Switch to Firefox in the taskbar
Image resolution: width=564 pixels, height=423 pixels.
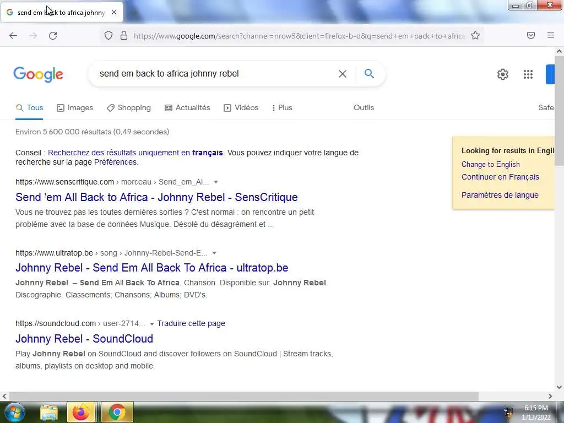[81, 412]
